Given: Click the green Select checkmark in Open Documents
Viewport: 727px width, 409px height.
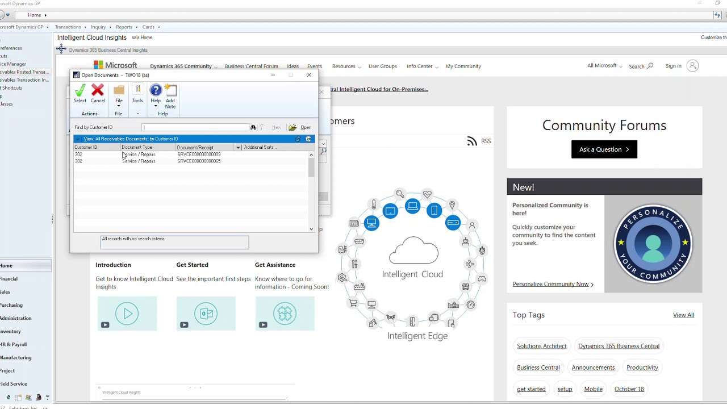Looking at the screenshot, I should (x=80, y=90).
